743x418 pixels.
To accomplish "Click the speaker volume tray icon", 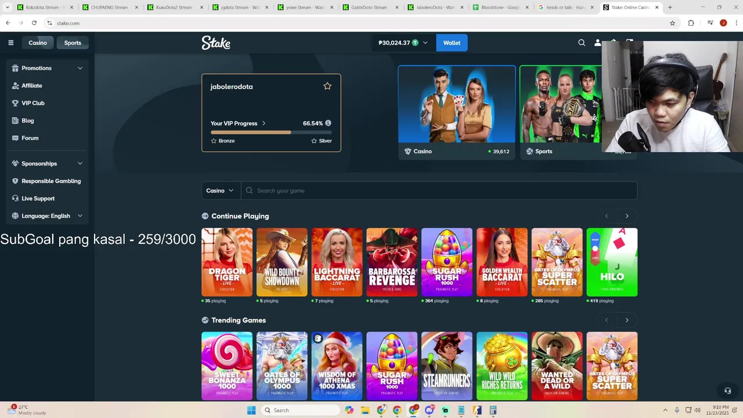I will [697, 410].
